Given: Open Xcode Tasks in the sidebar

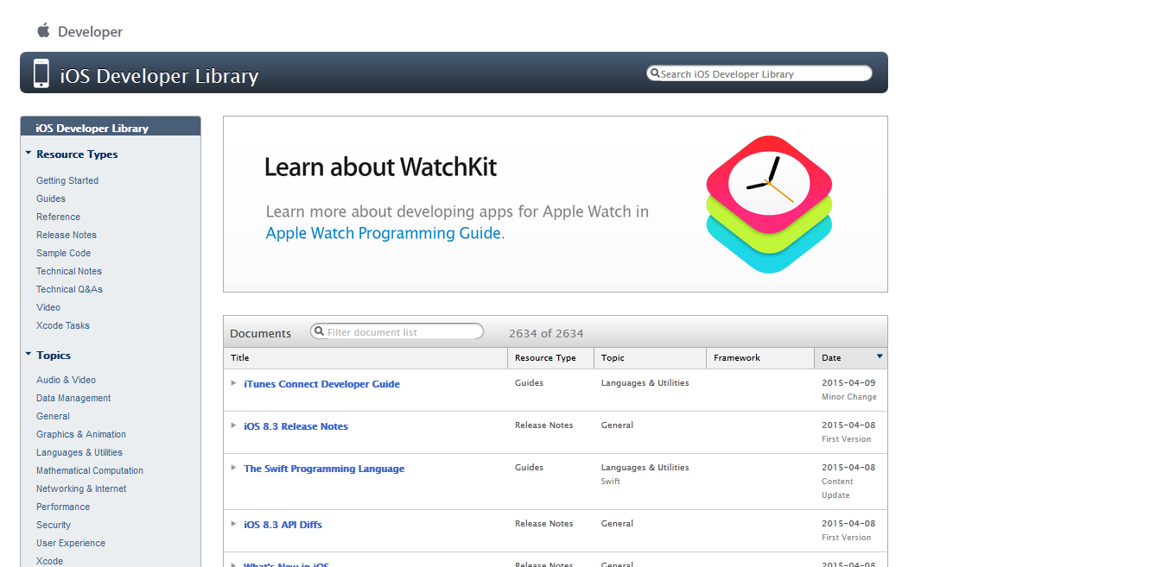Looking at the screenshot, I should pyautogui.click(x=63, y=325).
